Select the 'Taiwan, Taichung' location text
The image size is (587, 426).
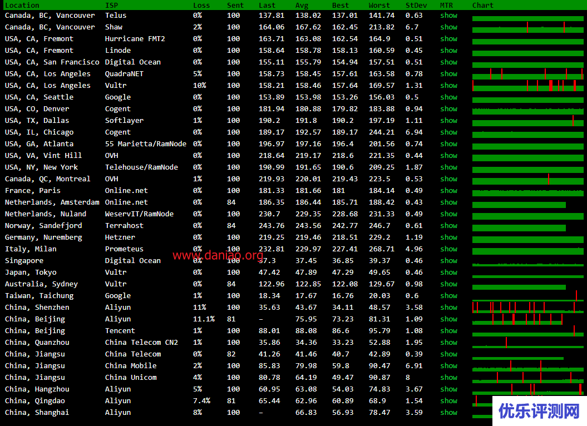(40, 296)
